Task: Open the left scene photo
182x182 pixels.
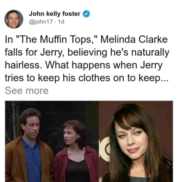Action: tap(52, 141)
